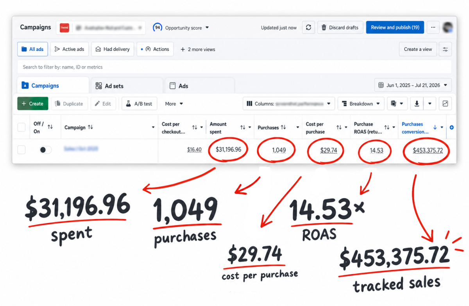469x306 pixels.
Task: Click Discard drafts
Action: pos(340,27)
